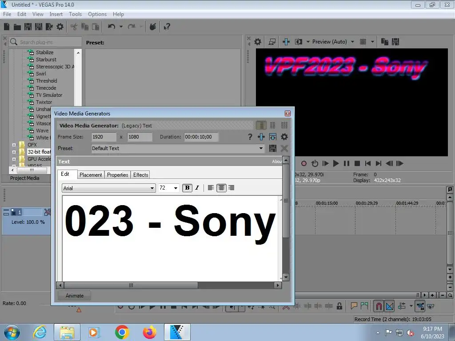Click generator help question mark icon
This screenshot has height=341, width=455.
pyautogui.click(x=250, y=137)
